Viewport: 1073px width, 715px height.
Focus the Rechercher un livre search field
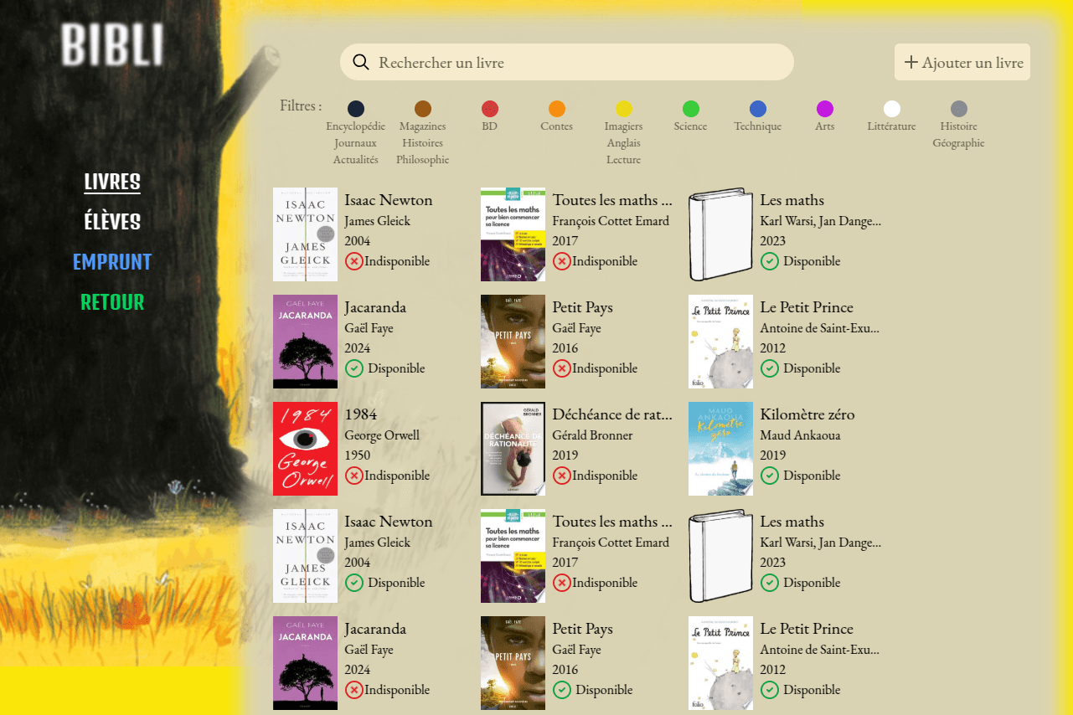578,63
